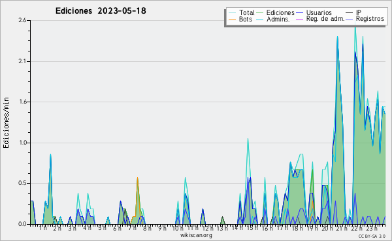Click the 0.5 y-axis value
The width and height of the screenshot is (392, 241).
click(x=22, y=183)
